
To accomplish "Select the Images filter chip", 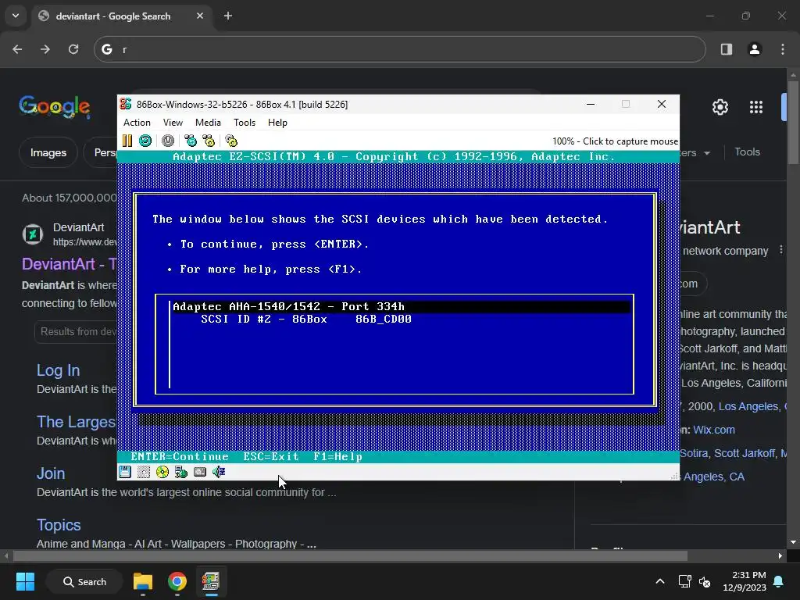I will coord(48,152).
